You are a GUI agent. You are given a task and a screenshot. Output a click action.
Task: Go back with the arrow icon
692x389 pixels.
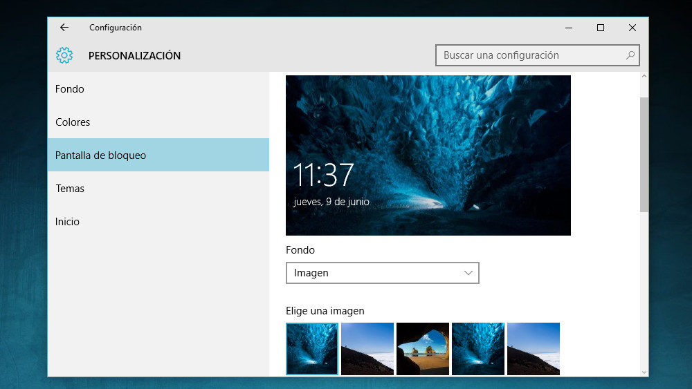coord(64,28)
